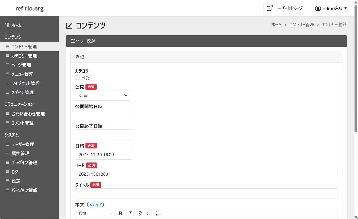The width and height of the screenshot is (358, 219).
Task: Click the エントリー管理 breadcrumb link
Action: coord(302,25)
